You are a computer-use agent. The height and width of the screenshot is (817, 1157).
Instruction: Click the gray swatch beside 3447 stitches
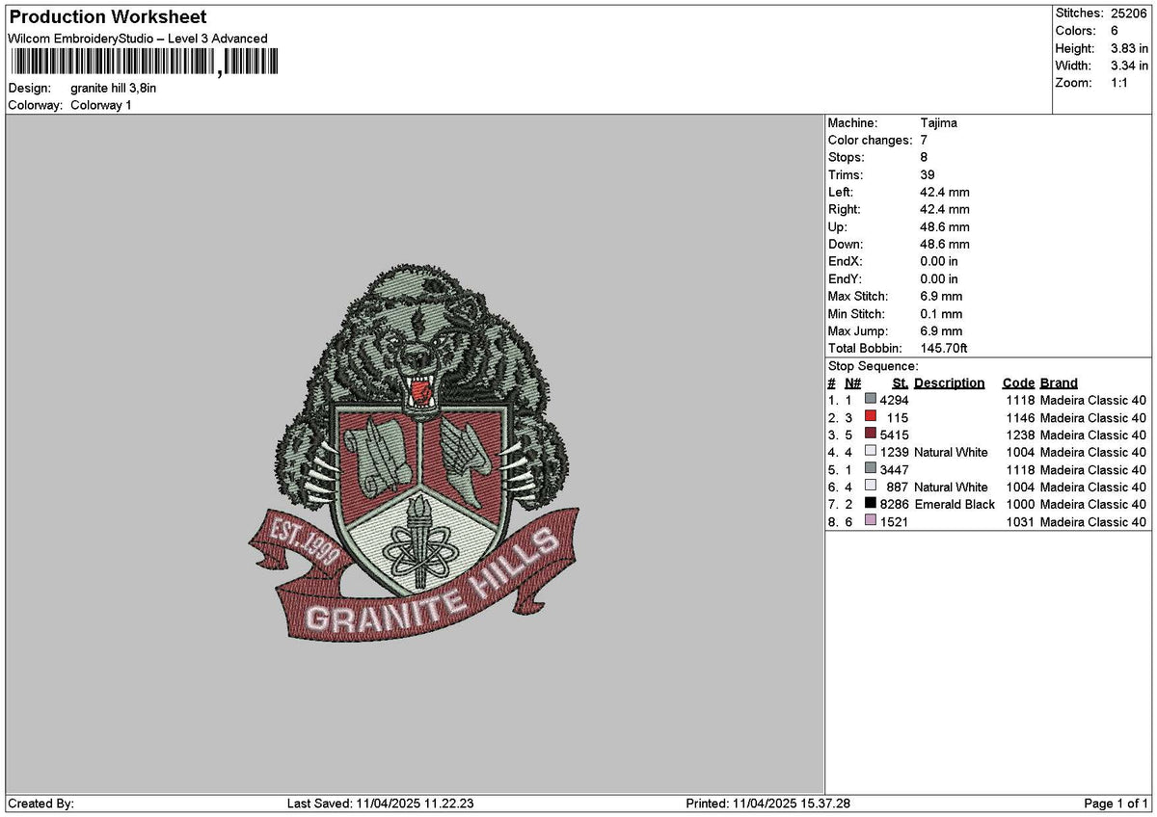coord(871,469)
